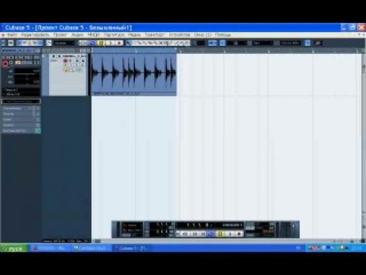Toggle record enable in the Inspector
The width and height of the screenshot is (366, 275).
5,63
